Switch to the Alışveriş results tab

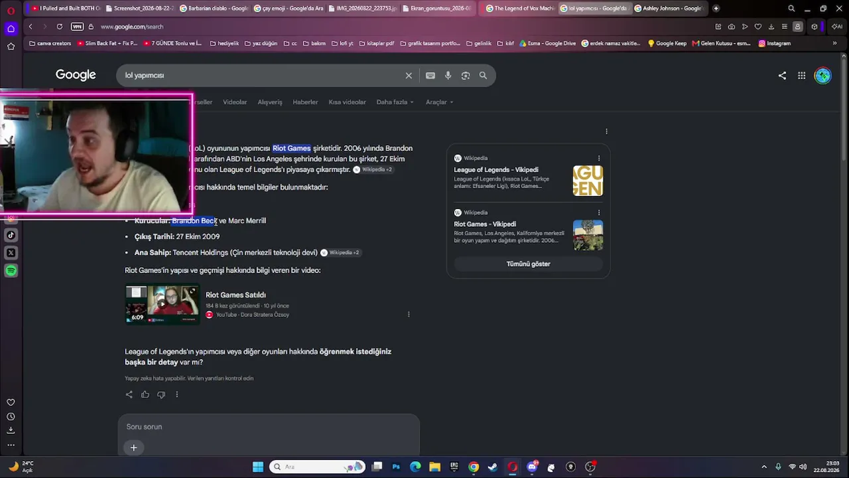click(x=270, y=102)
